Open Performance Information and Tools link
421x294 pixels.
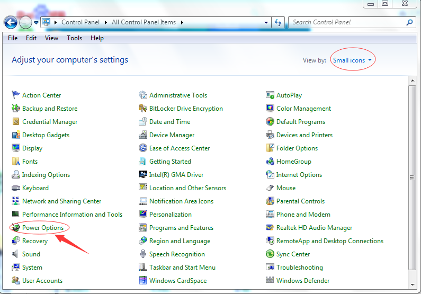(x=72, y=214)
